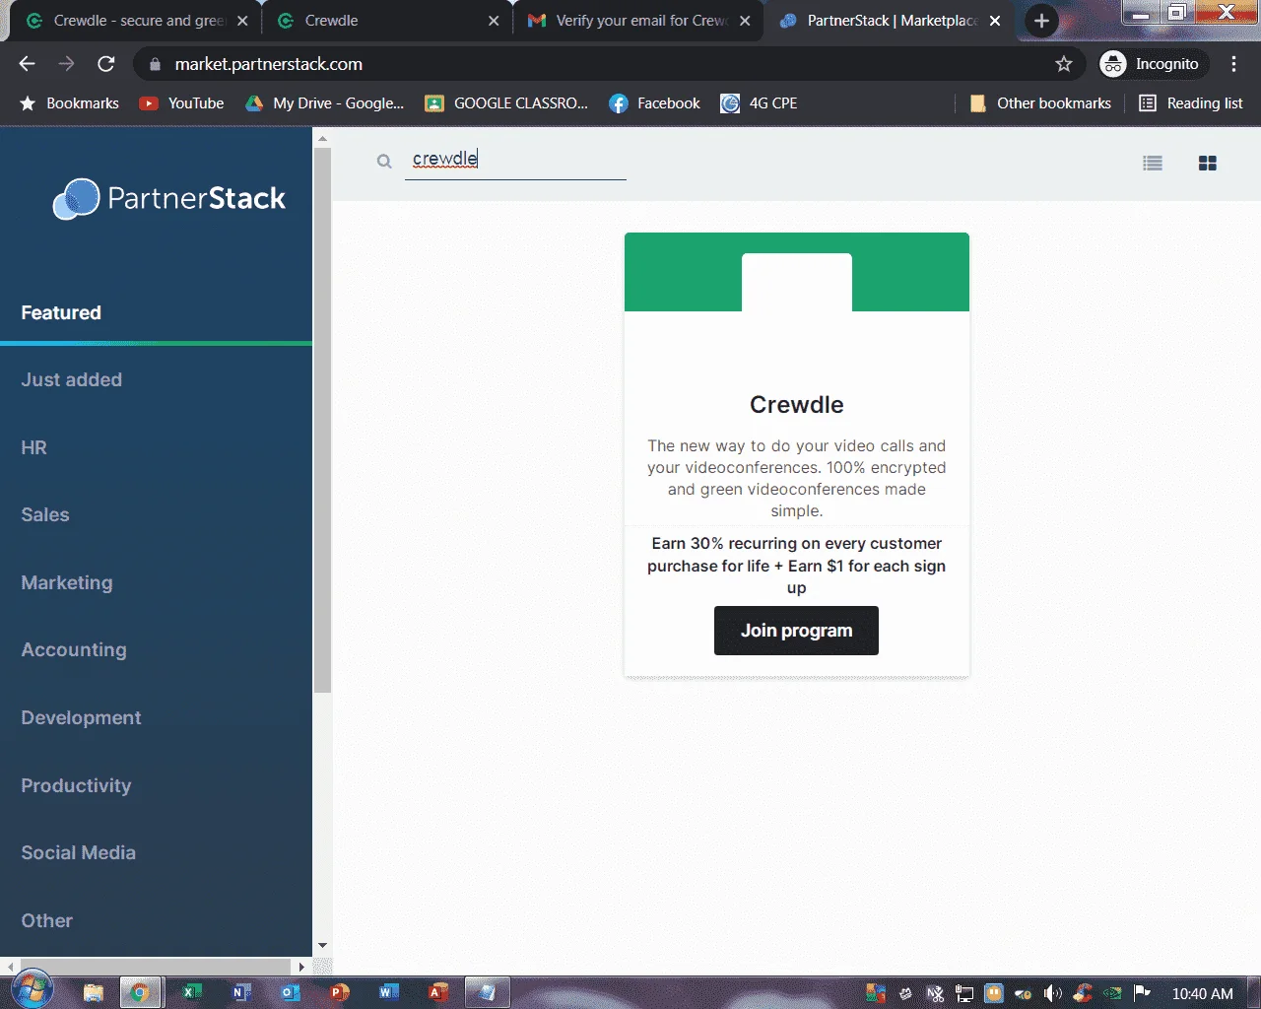The image size is (1261, 1009).
Task: Click the earnings description on Crewdle card
Action: click(x=796, y=566)
